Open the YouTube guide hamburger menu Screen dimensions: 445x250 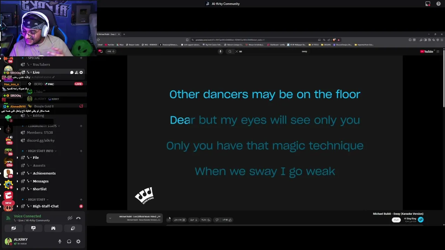(438, 51)
